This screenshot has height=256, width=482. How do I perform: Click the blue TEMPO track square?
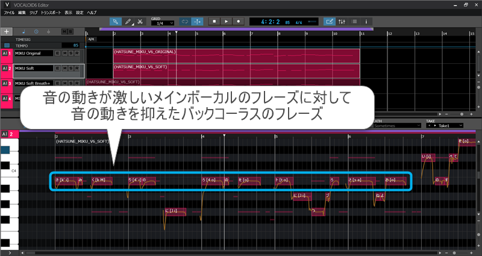pos(7,46)
